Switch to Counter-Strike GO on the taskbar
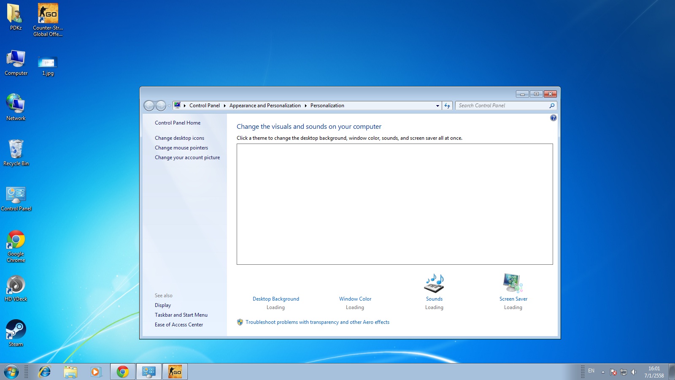 (175, 372)
